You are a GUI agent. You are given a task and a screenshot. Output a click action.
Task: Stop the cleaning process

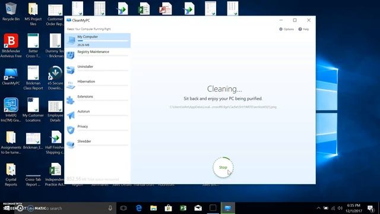(x=223, y=168)
